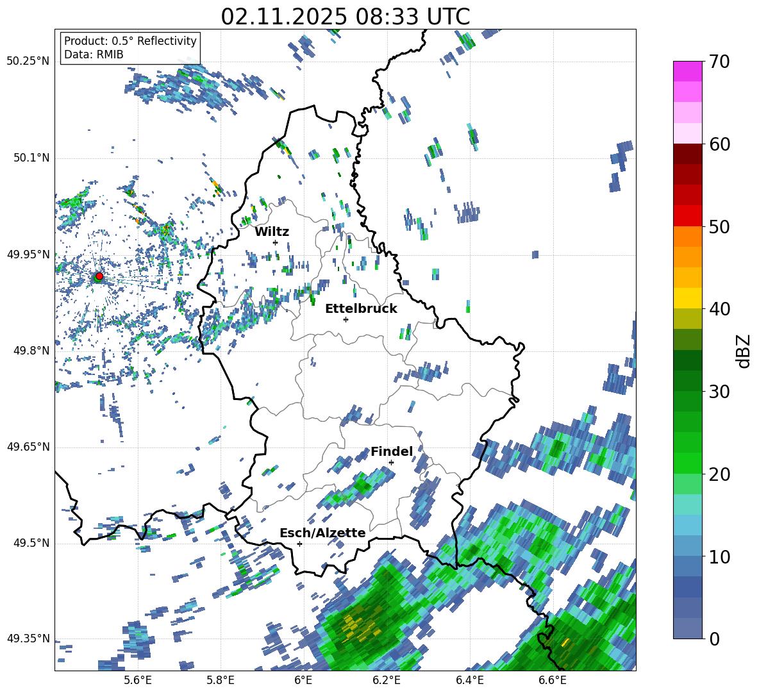Click the Wiltz city label
Viewport: 759px width, 693px height.
point(272,232)
